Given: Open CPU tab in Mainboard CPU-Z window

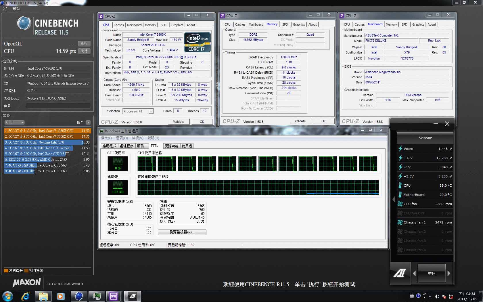Looking at the screenshot, I should [347, 24].
